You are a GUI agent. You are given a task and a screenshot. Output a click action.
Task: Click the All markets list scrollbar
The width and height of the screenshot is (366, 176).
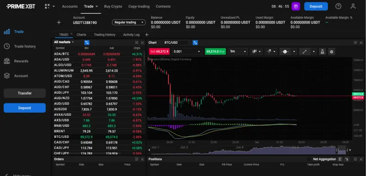pyautogui.click(x=145, y=58)
